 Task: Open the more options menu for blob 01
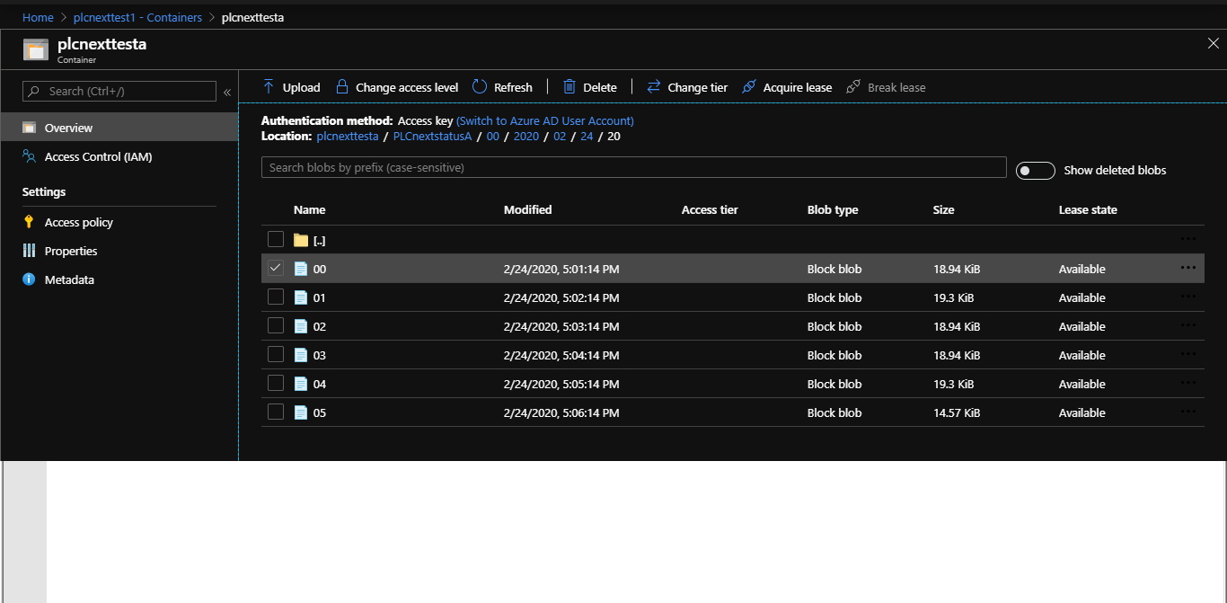point(1188,297)
